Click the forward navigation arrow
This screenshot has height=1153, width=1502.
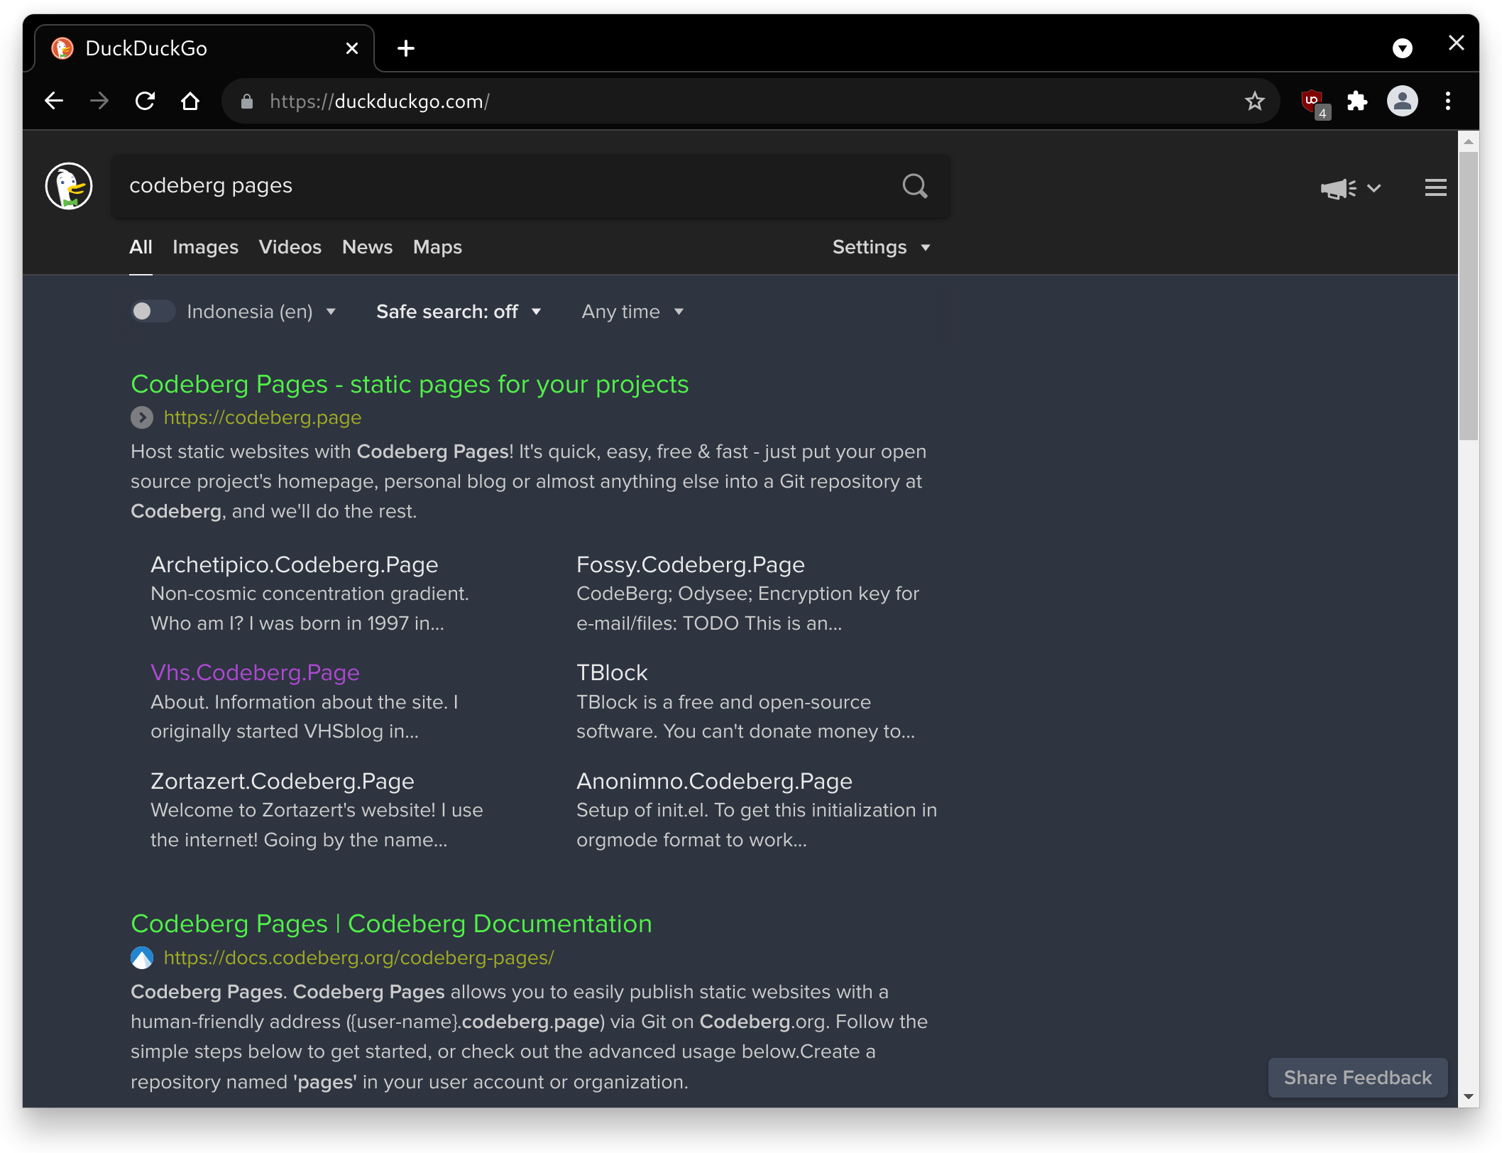[99, 101]
